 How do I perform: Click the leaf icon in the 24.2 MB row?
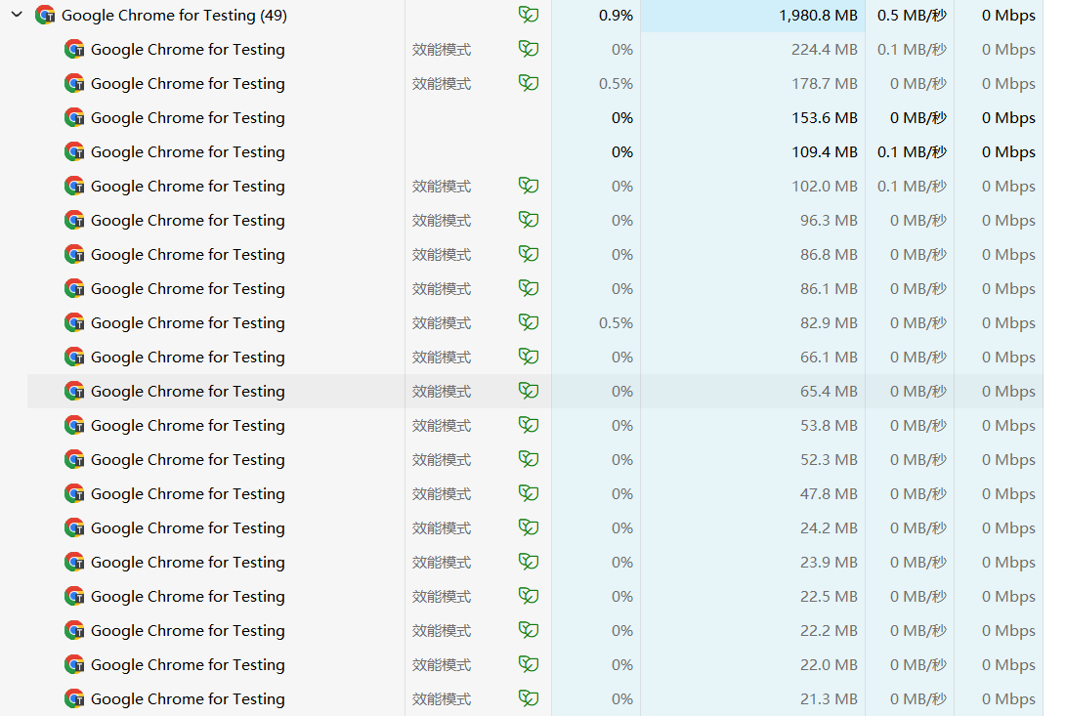pos(529,526)
